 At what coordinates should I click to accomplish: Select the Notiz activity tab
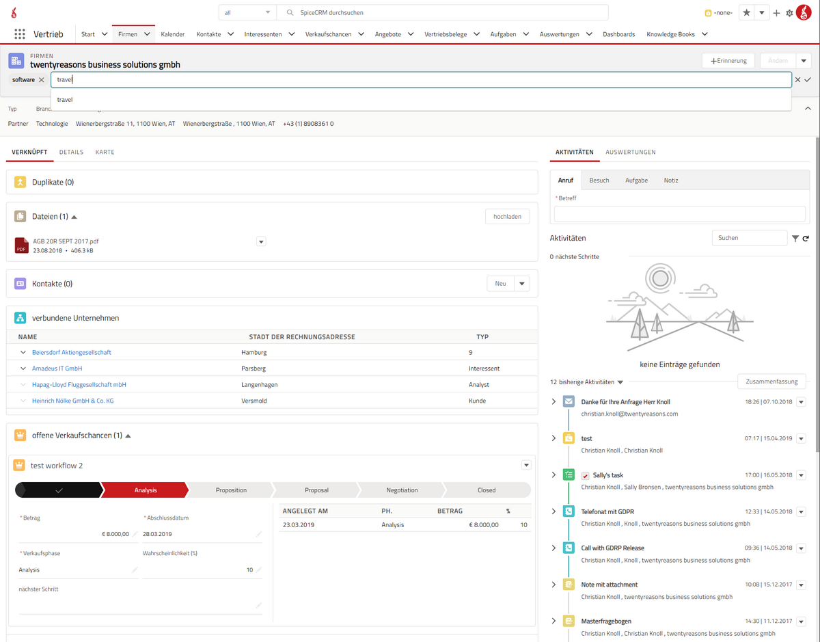(x=671, y=180)
